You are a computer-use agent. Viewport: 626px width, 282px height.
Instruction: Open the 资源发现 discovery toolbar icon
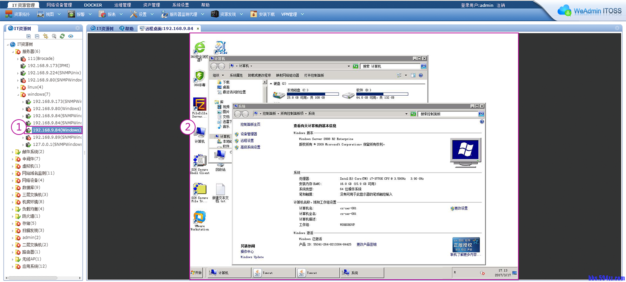point(215,14)
